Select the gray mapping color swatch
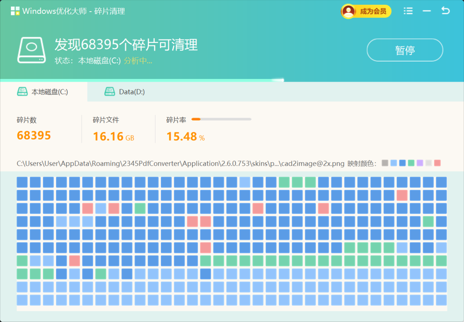The width and height of the screenshot is (464, 322). tap(385, 163)
